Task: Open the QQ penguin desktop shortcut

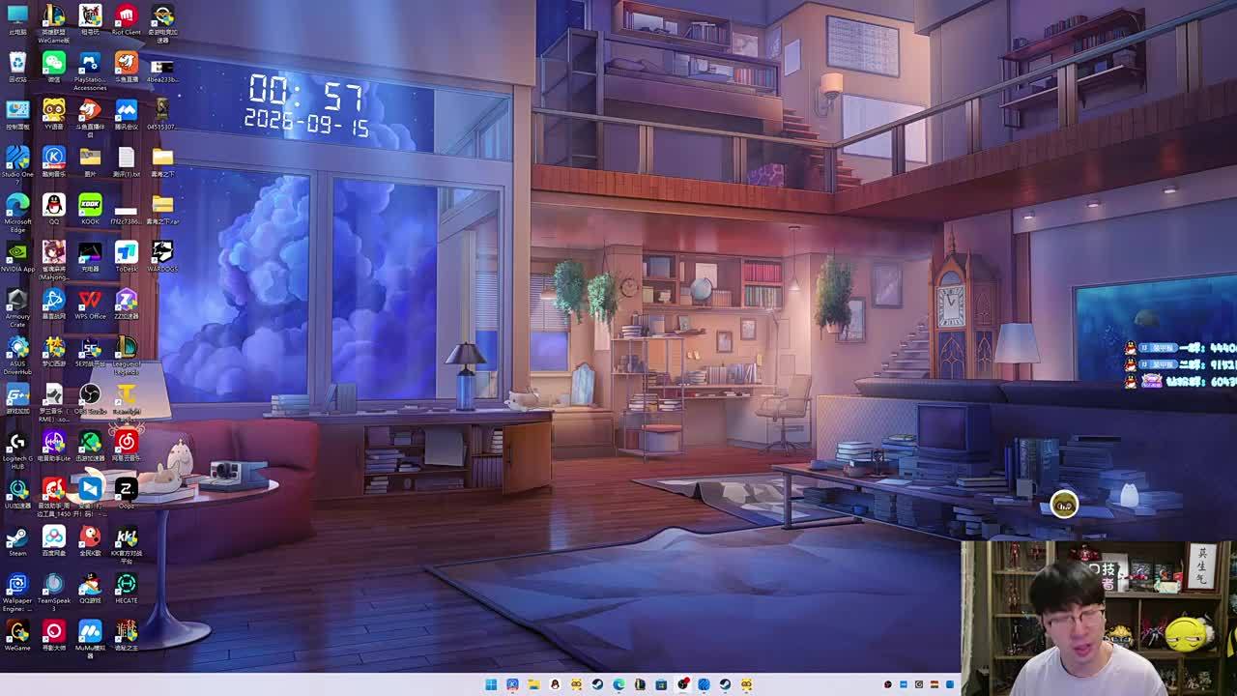Action: [54, 209]
